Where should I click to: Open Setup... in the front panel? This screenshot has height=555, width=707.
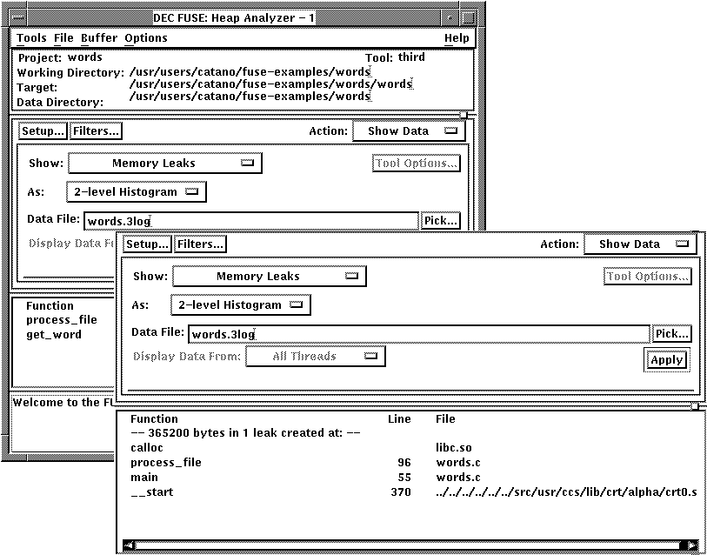point(147,244)
